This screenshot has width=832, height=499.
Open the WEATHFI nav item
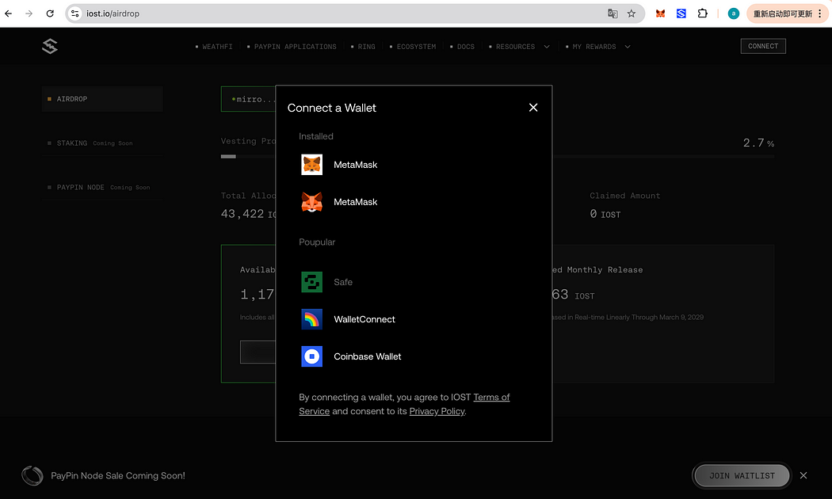click(214, 47)
